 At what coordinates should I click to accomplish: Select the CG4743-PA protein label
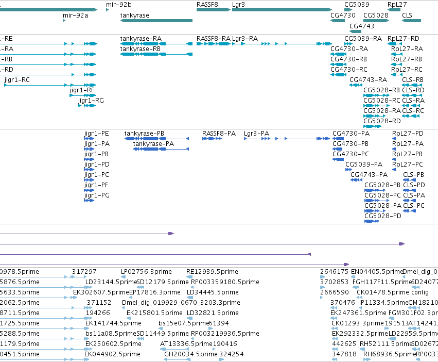pyautogui.click(x=369, y=174)
